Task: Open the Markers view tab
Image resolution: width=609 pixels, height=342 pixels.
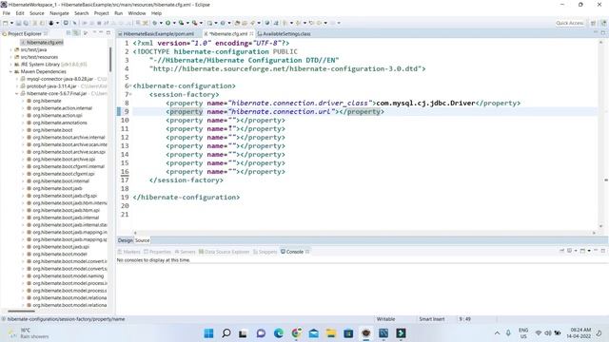Action: pyautogui.click(x=129, y=252)
